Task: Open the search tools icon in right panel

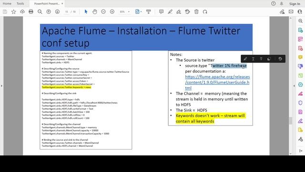Action: (x=300, y=21)
